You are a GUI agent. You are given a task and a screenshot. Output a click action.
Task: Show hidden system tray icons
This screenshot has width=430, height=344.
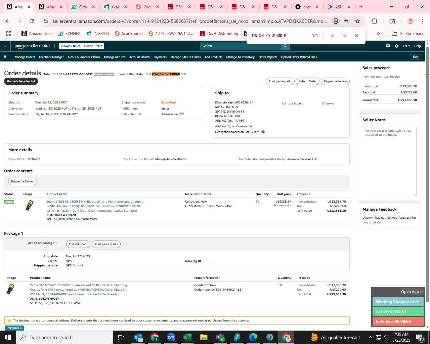[370, 337]
